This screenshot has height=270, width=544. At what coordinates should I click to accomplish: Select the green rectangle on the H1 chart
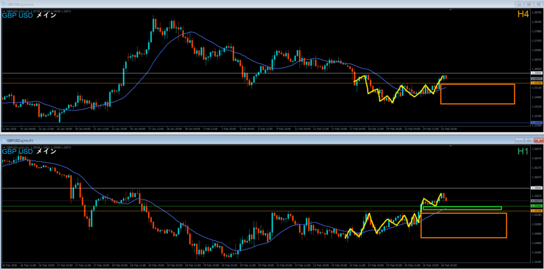tap(461, 208)
